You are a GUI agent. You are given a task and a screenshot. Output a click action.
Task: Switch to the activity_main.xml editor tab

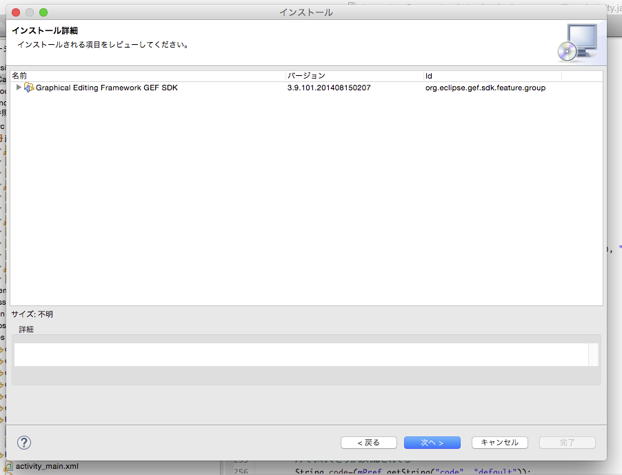tap(48, 465)
